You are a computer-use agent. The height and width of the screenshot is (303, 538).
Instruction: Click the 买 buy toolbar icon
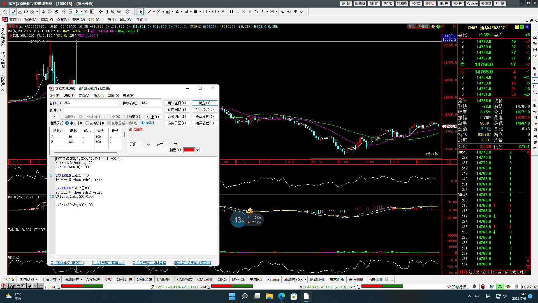tap(283, 12)
